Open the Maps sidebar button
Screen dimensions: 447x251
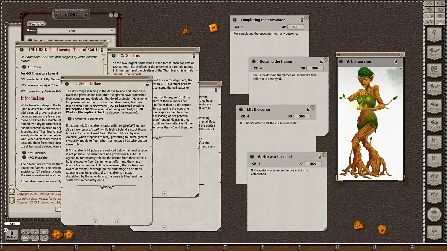pos(434,70)
